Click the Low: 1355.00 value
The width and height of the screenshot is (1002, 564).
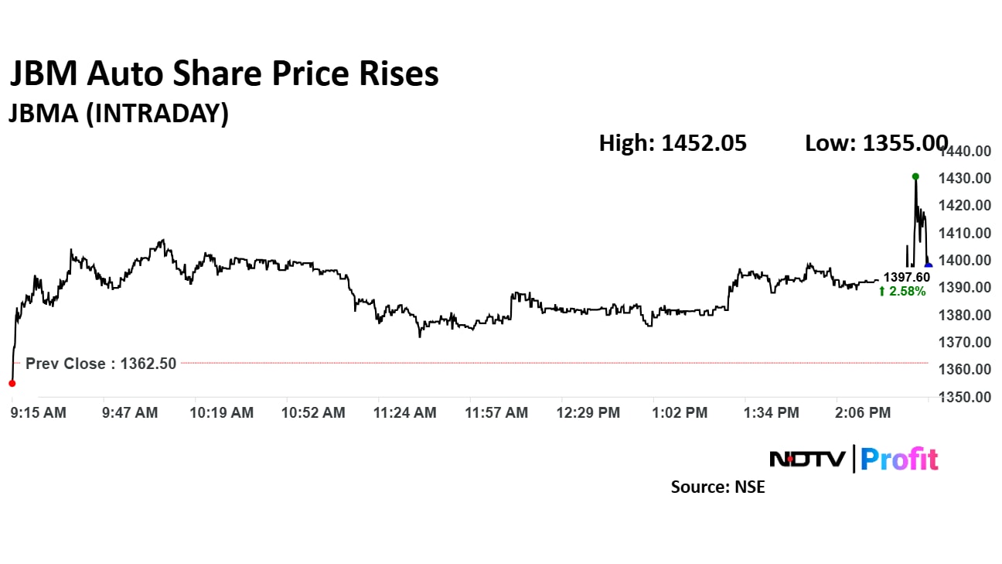[876, 143]
